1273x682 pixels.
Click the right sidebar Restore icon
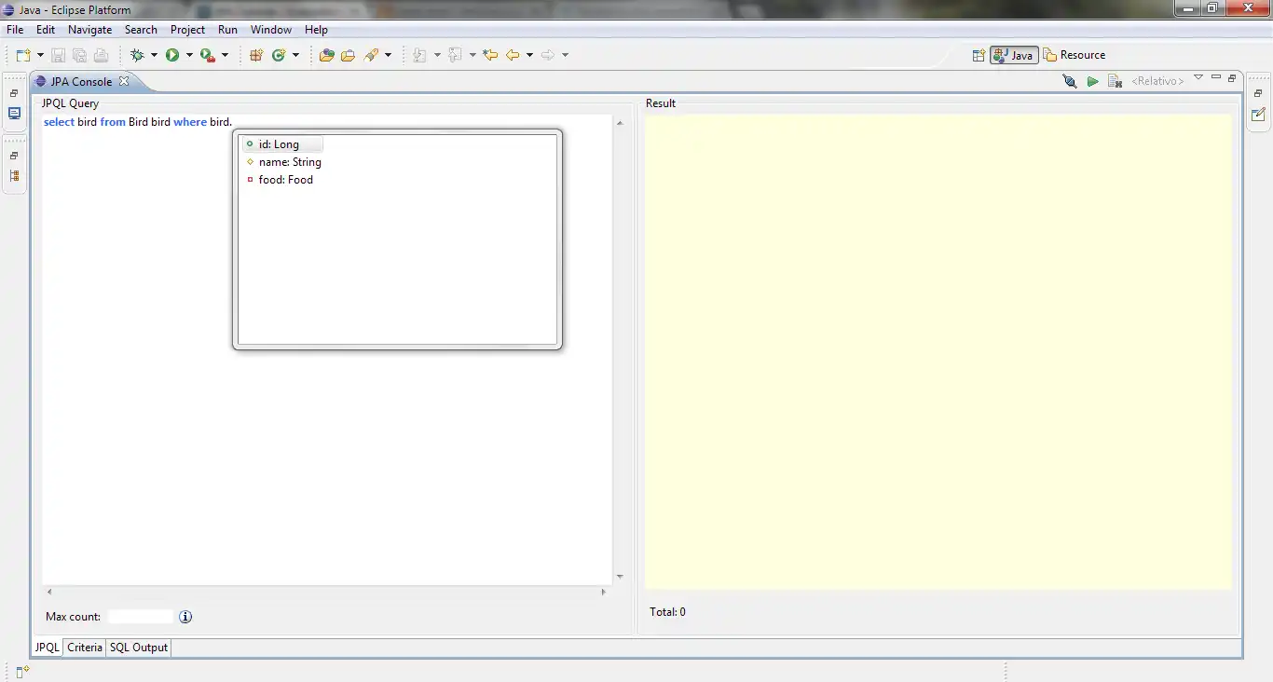(x=1258, y=93)
